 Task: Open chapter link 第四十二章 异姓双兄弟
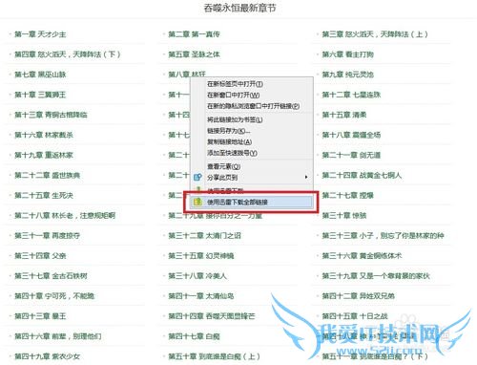358,296
